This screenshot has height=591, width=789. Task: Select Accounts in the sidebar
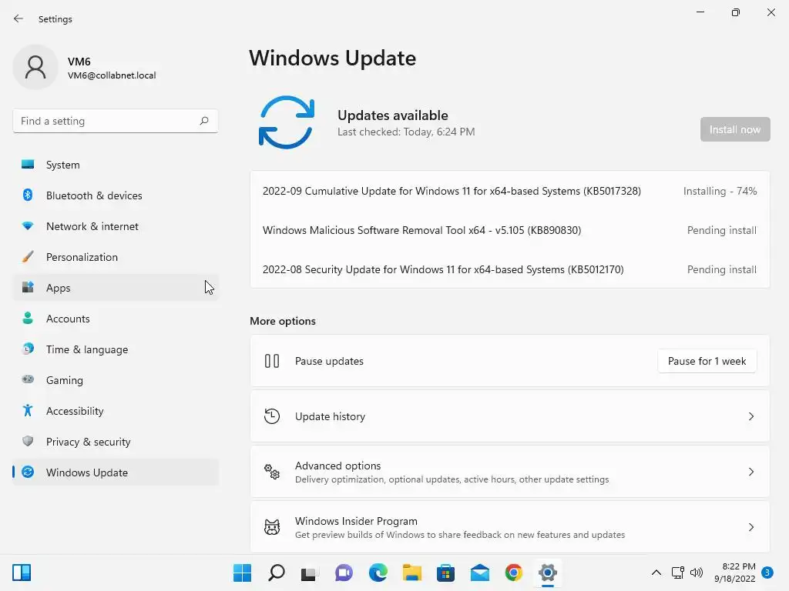point(116,319)
